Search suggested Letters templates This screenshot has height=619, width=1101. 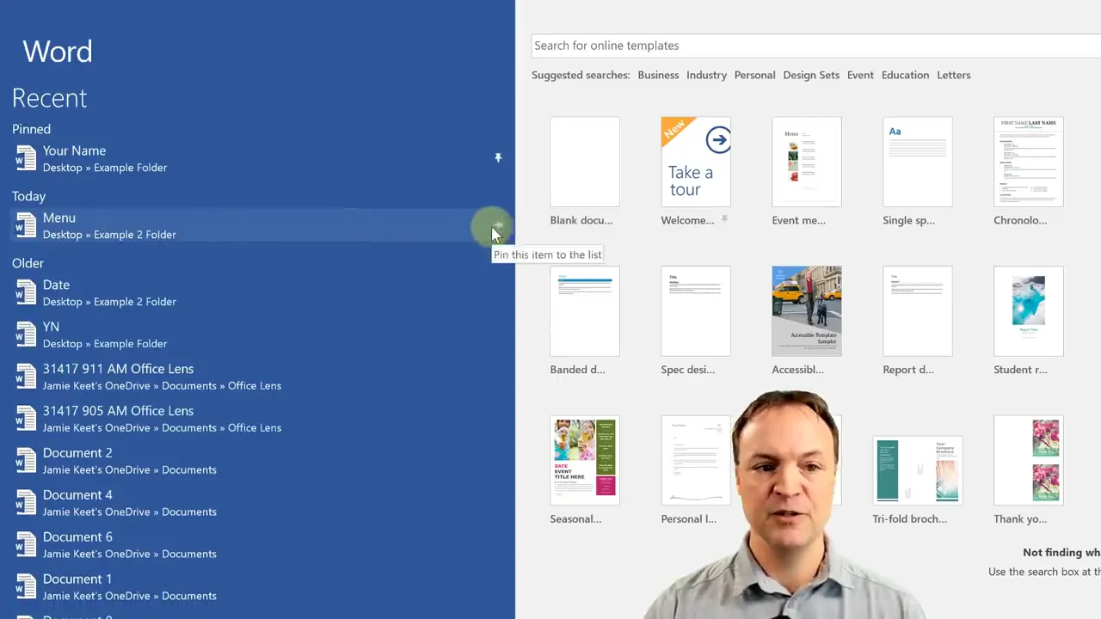953,75
